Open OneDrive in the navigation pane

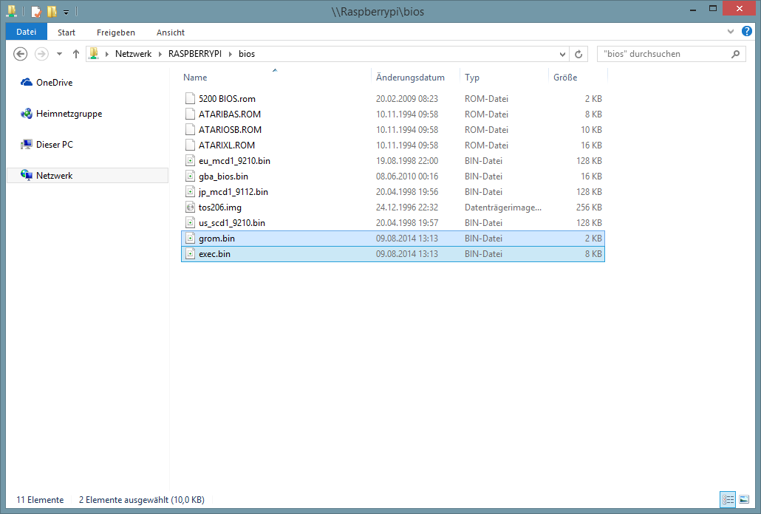pyautogui.click(x=54, y=83)
